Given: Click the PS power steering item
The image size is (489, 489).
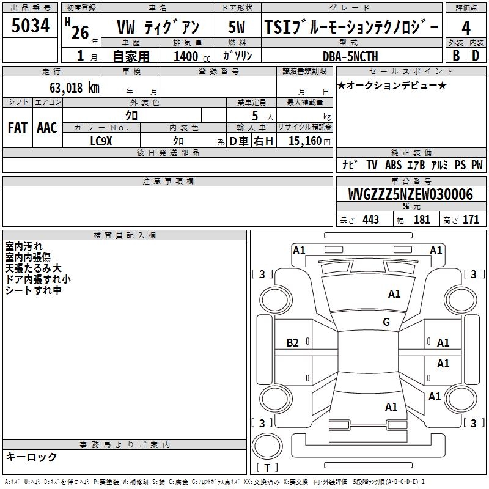Looking at the screenshot, I should [460, 164].
